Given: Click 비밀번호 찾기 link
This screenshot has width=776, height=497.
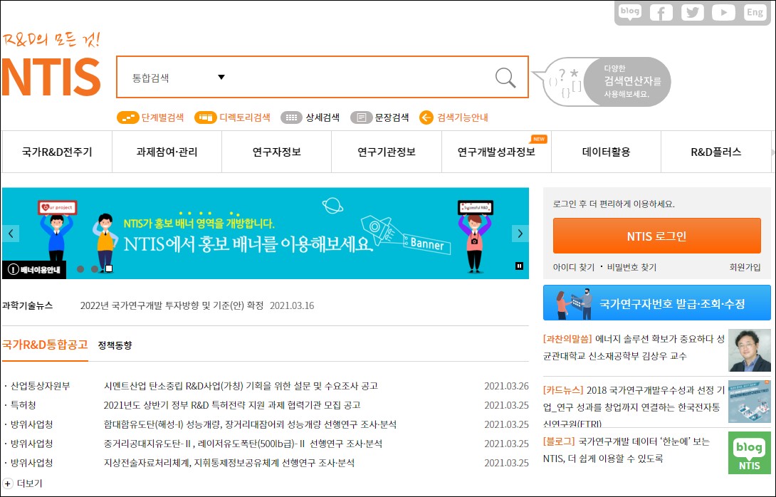Looking at the screenshot, I should click(631, 267).
